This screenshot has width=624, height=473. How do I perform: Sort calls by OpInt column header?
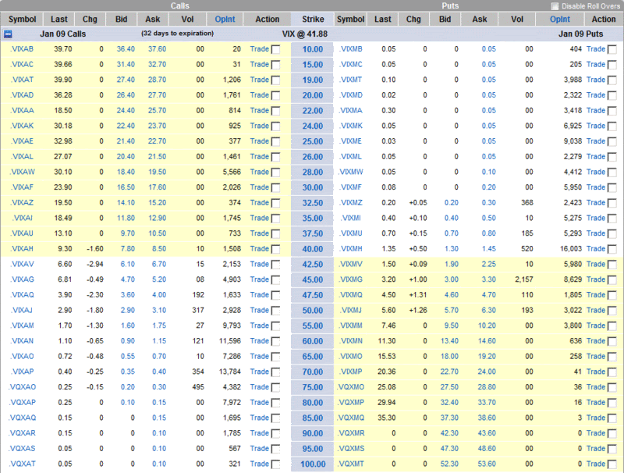coord(225,19)
